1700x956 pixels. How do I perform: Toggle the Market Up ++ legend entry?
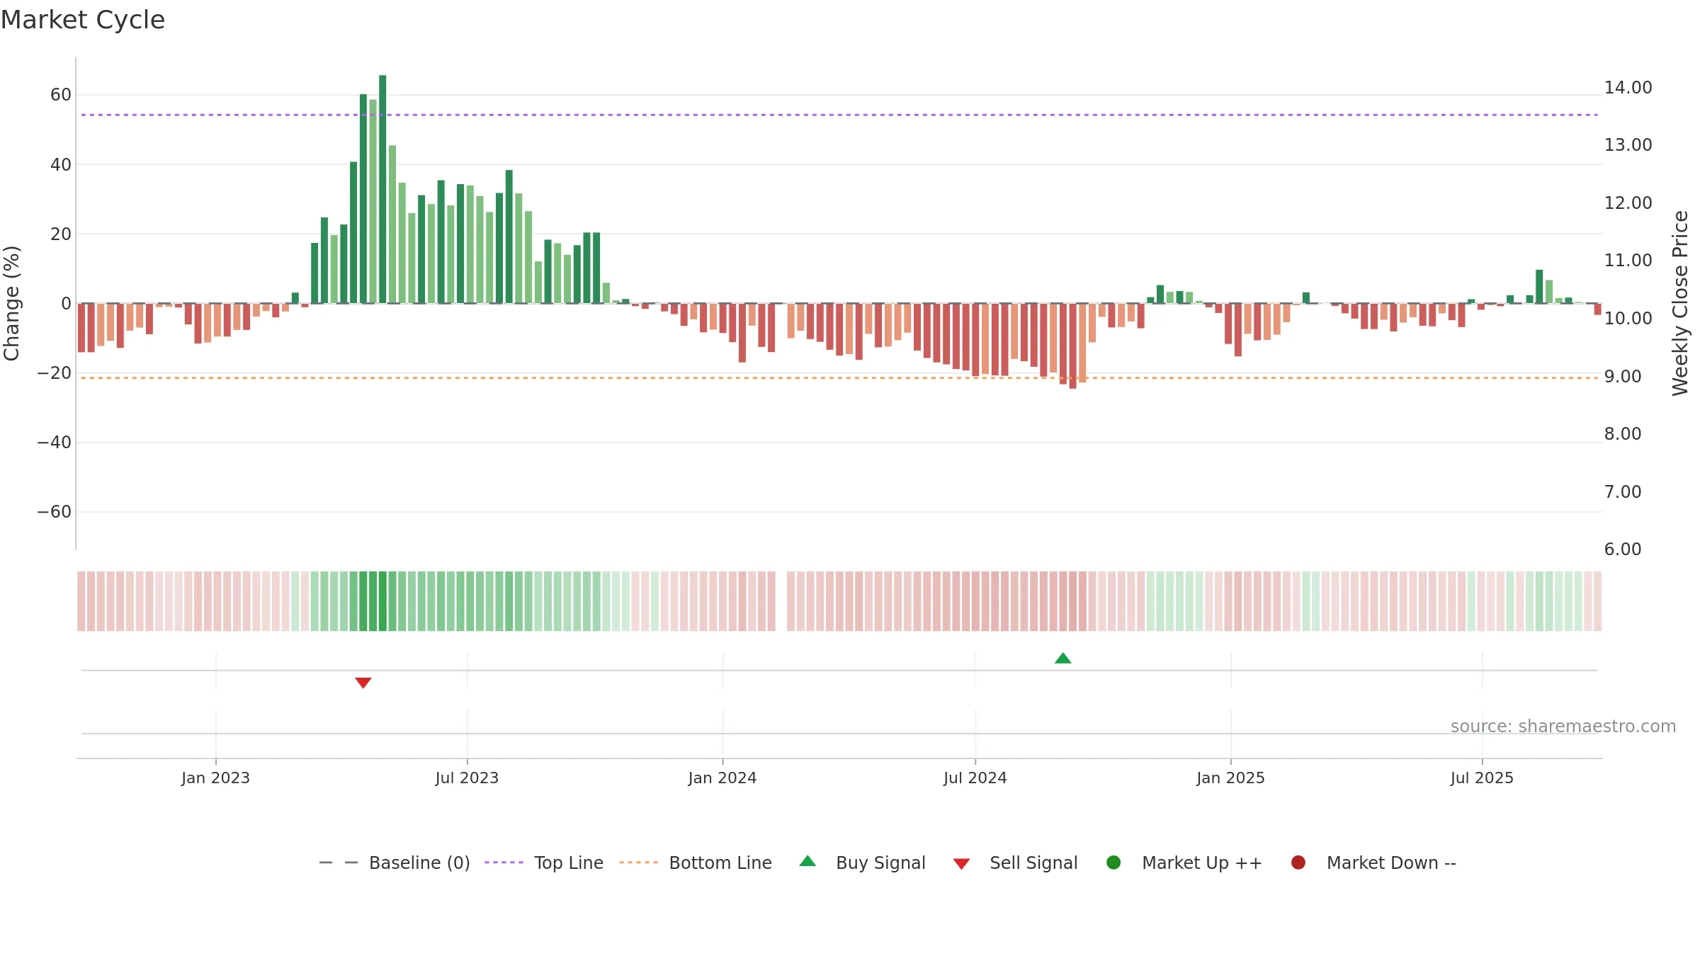point(1184,863)
